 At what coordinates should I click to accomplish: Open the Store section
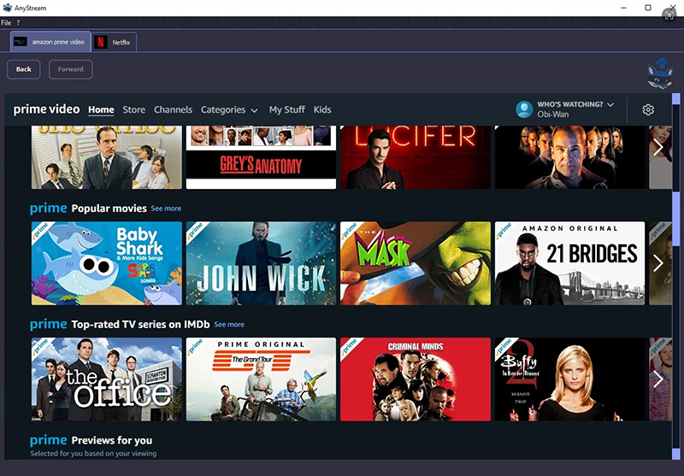tap(134, 109)
